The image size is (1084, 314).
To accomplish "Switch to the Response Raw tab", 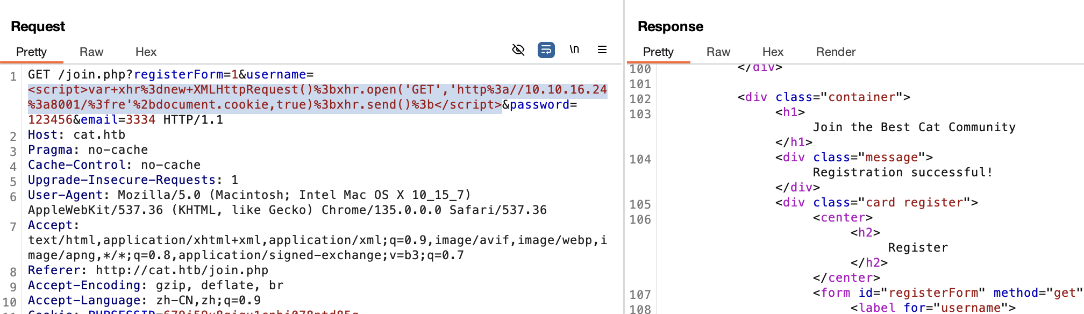I will pyautogui.click(x=718, y=52).
